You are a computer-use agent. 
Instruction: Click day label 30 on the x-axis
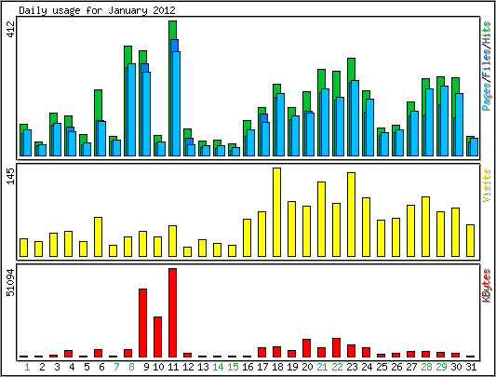(456, 367)
